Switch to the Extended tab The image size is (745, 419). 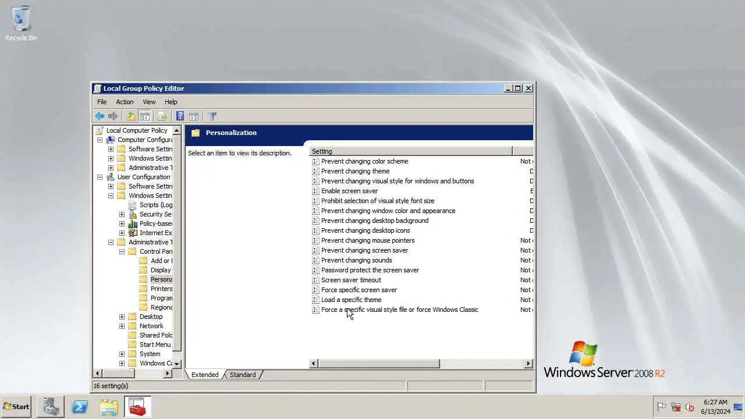pos(205,375)
